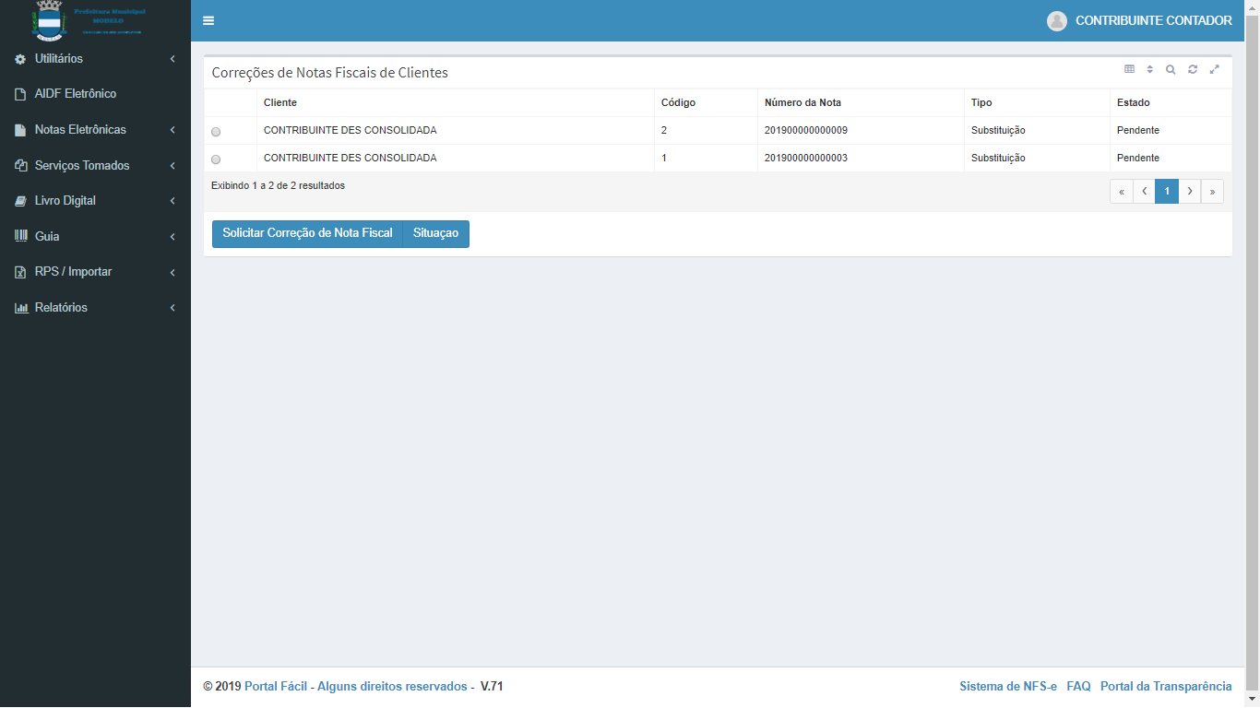Open AIDF Eletrônico in the sidebar
Image resolution: width=1260 pixels, height=708 pixels.
[x=75, y=94]
